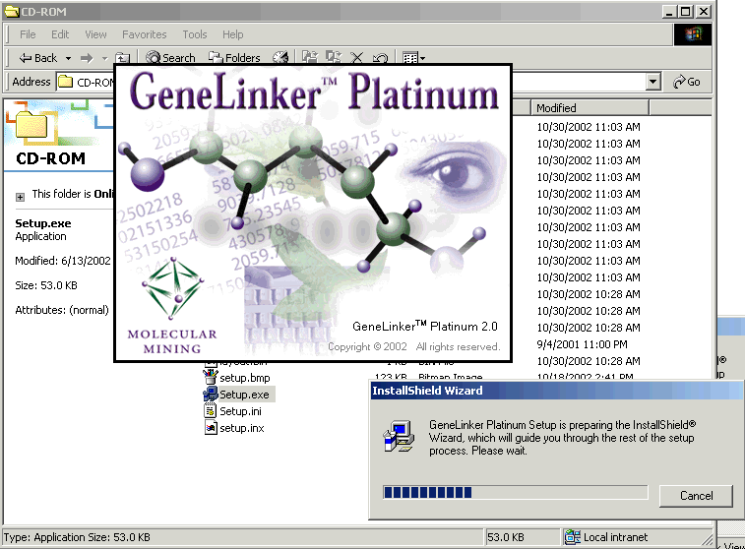Screen dimensions: 745x549
Task: Select the Setup.exe file
Action: 244,395
